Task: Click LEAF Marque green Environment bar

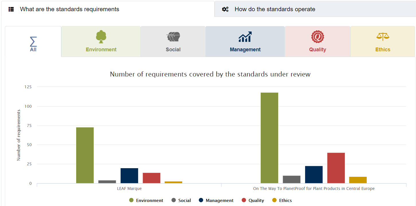Action: [x=85, y=155]
